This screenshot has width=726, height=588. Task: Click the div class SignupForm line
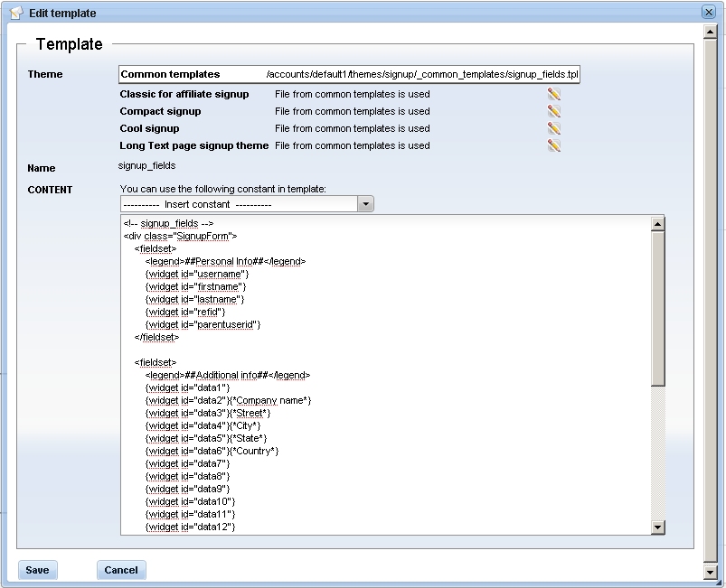(x=180, y=236)
